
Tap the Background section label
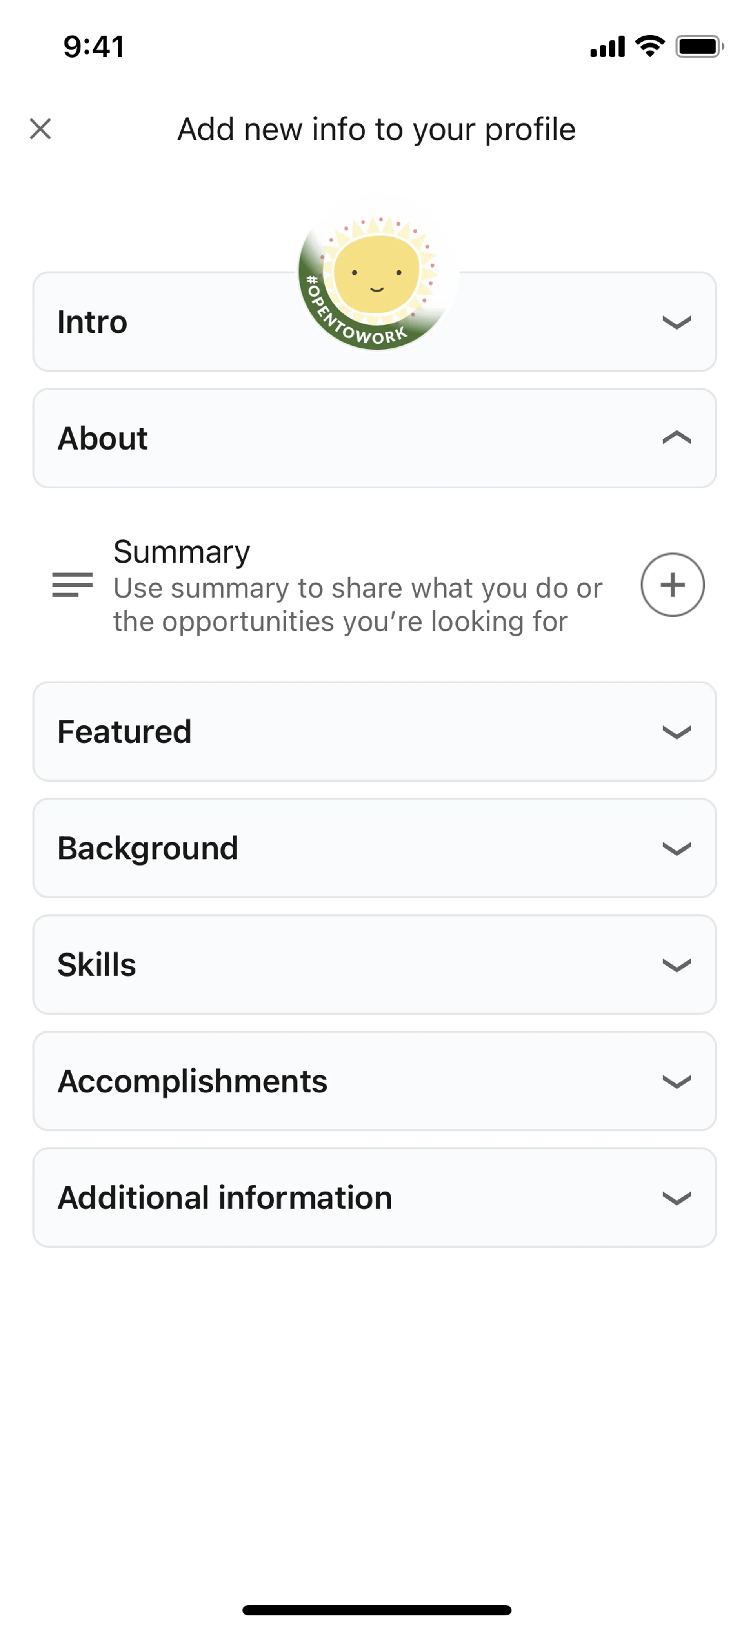pyautogui.click(x=147, y=848)
